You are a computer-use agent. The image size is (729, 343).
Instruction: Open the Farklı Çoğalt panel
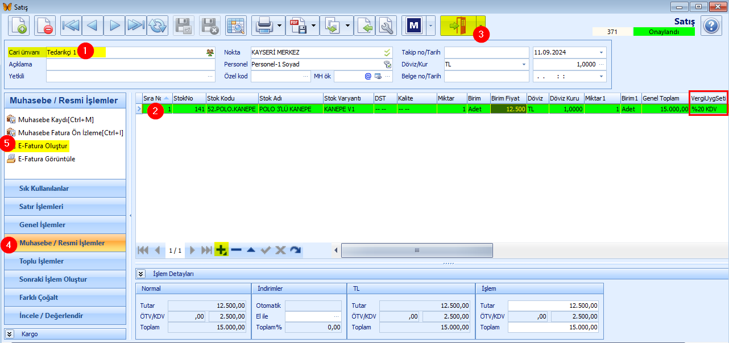point(65,298)
